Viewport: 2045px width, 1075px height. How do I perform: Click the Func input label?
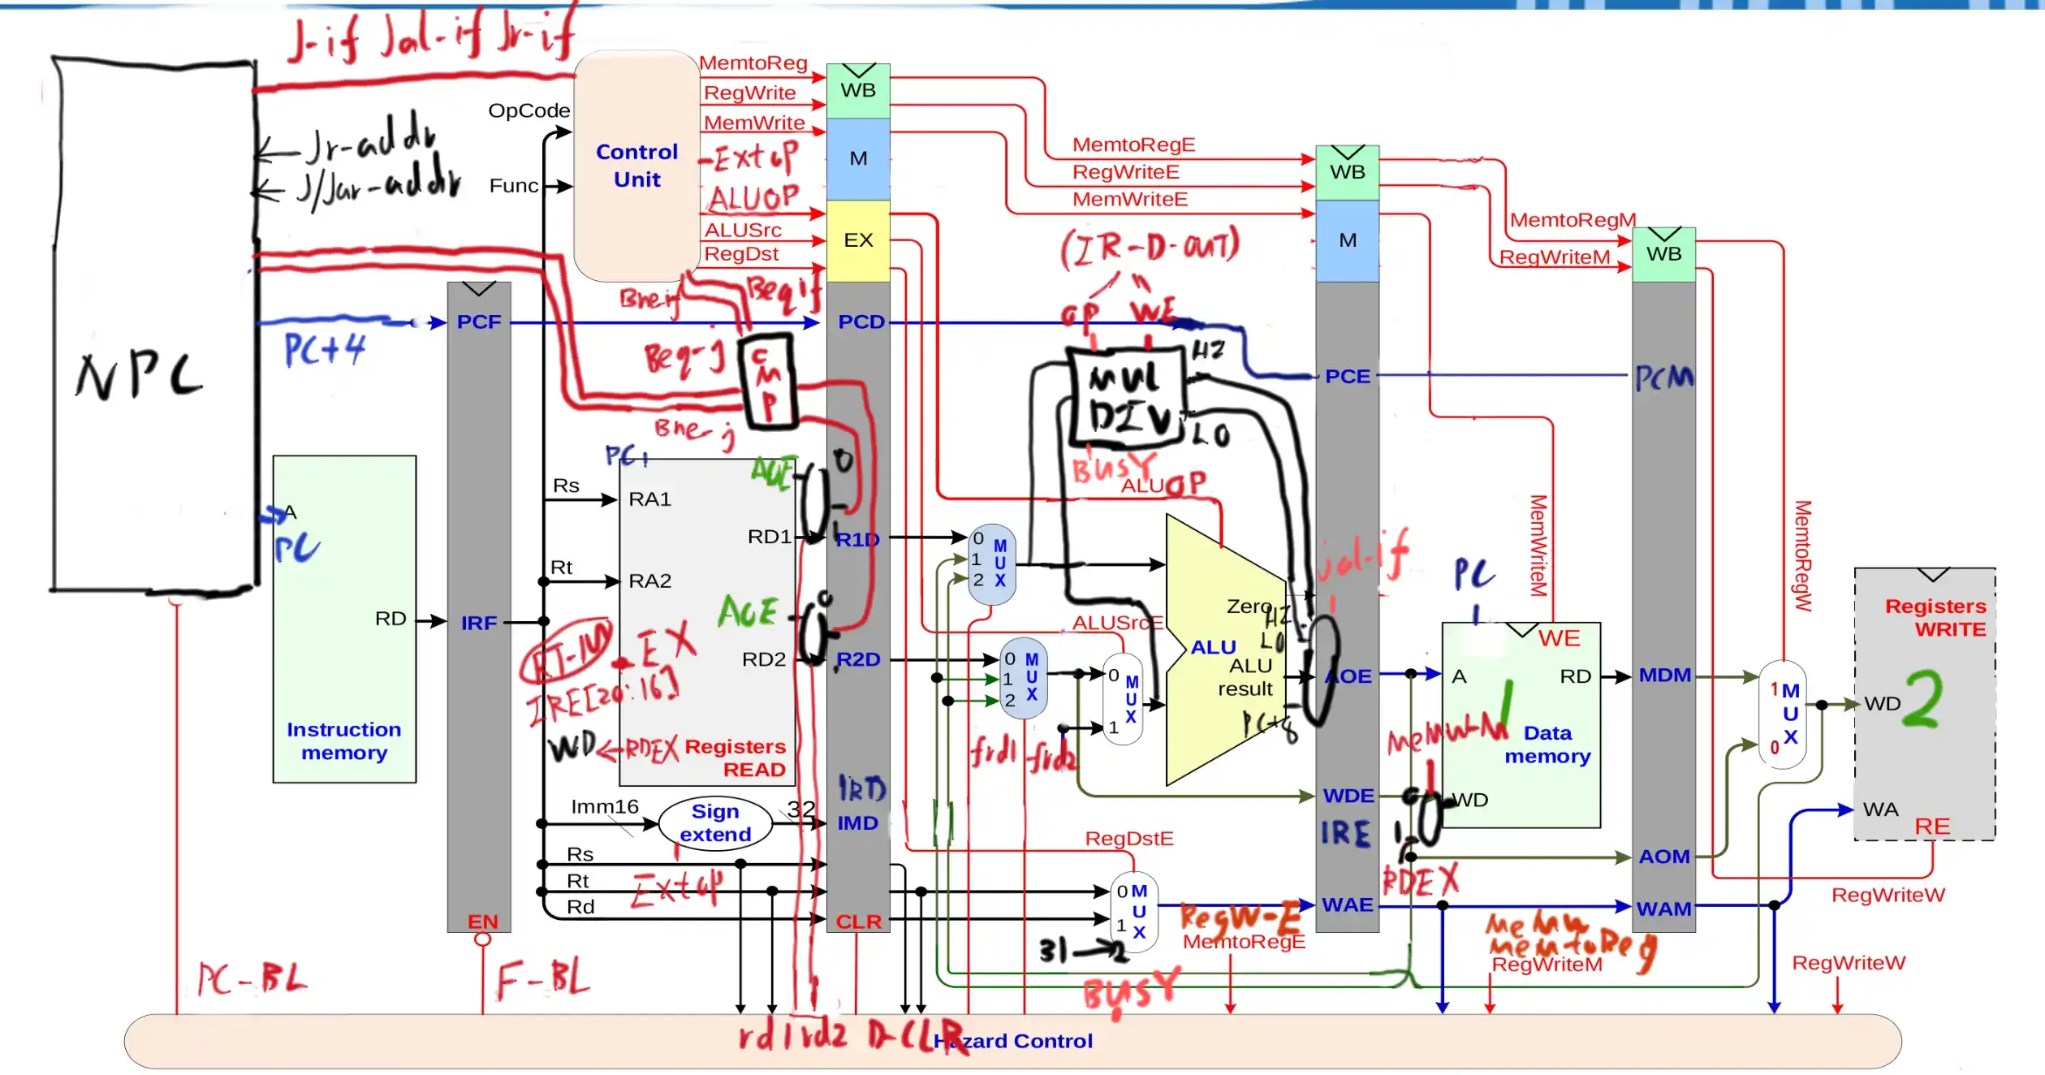pos(514,186)
